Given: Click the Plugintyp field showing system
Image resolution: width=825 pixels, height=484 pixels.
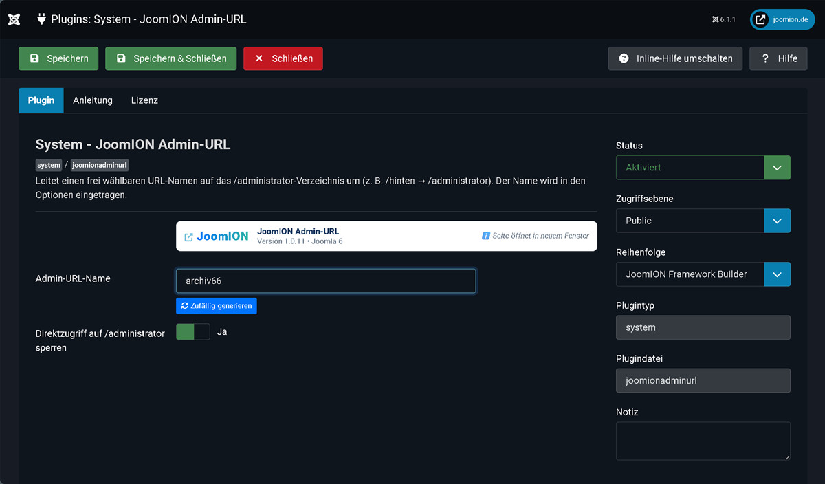Looking at the screenshot, I should pos(703,327).
